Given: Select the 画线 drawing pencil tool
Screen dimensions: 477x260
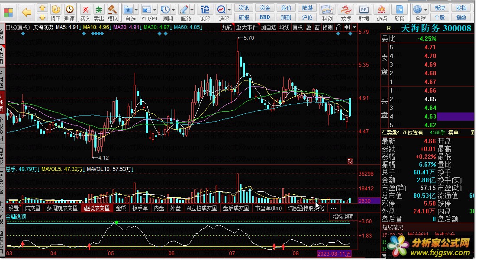Looking at the screenshot, I should coord(184,10).
